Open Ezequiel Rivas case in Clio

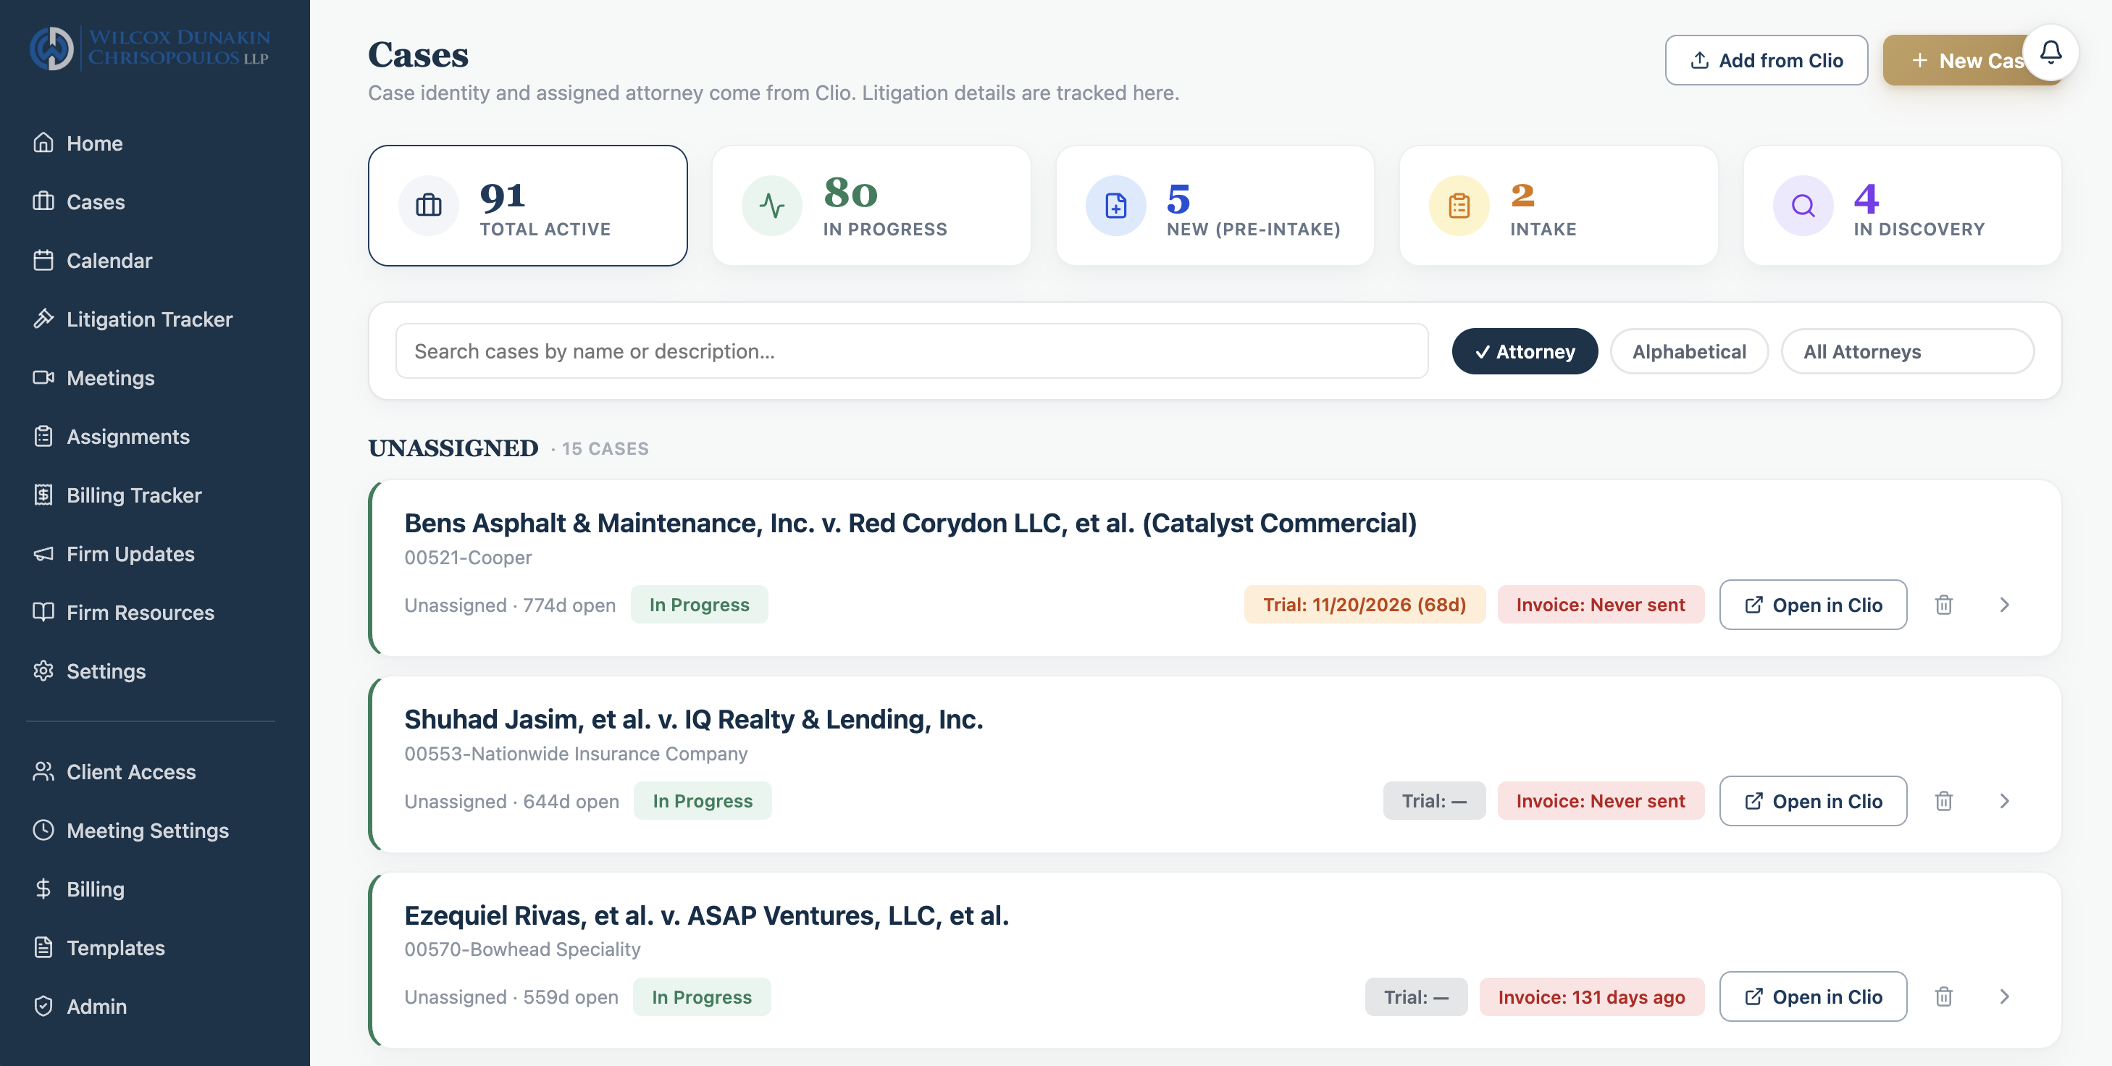click(x=1813, y=996)
